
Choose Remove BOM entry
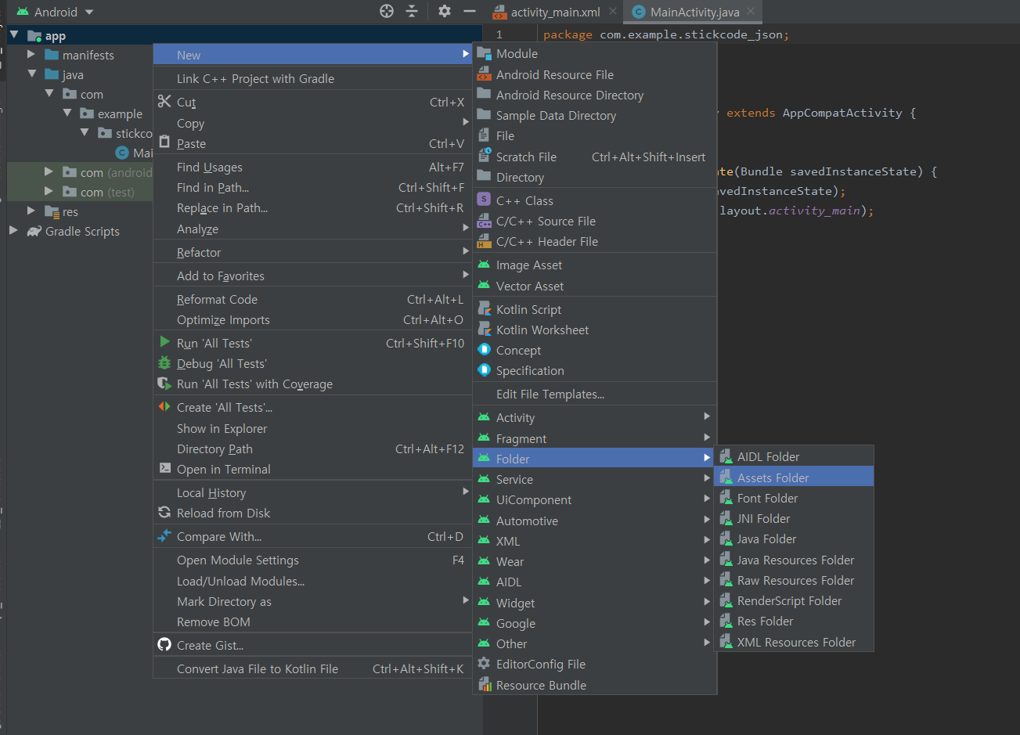pos(312,622)
